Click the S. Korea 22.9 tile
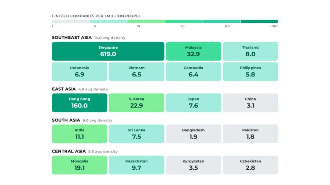This screenshot has width=330, height=185. (x=136, y=103)
